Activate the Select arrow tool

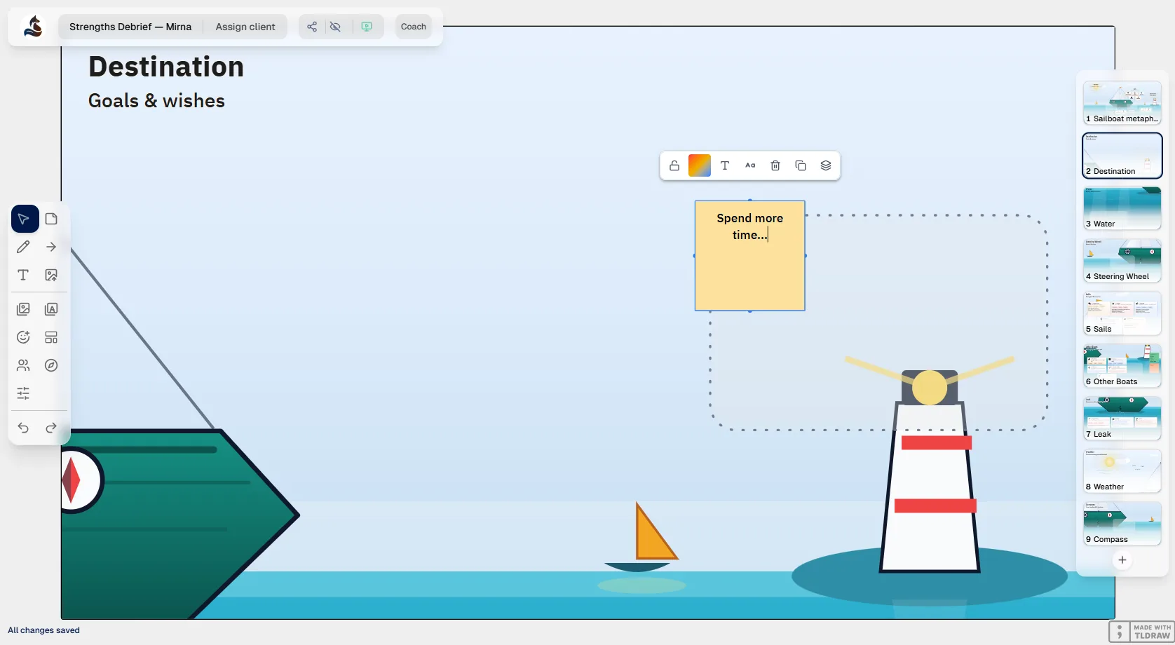25,219
